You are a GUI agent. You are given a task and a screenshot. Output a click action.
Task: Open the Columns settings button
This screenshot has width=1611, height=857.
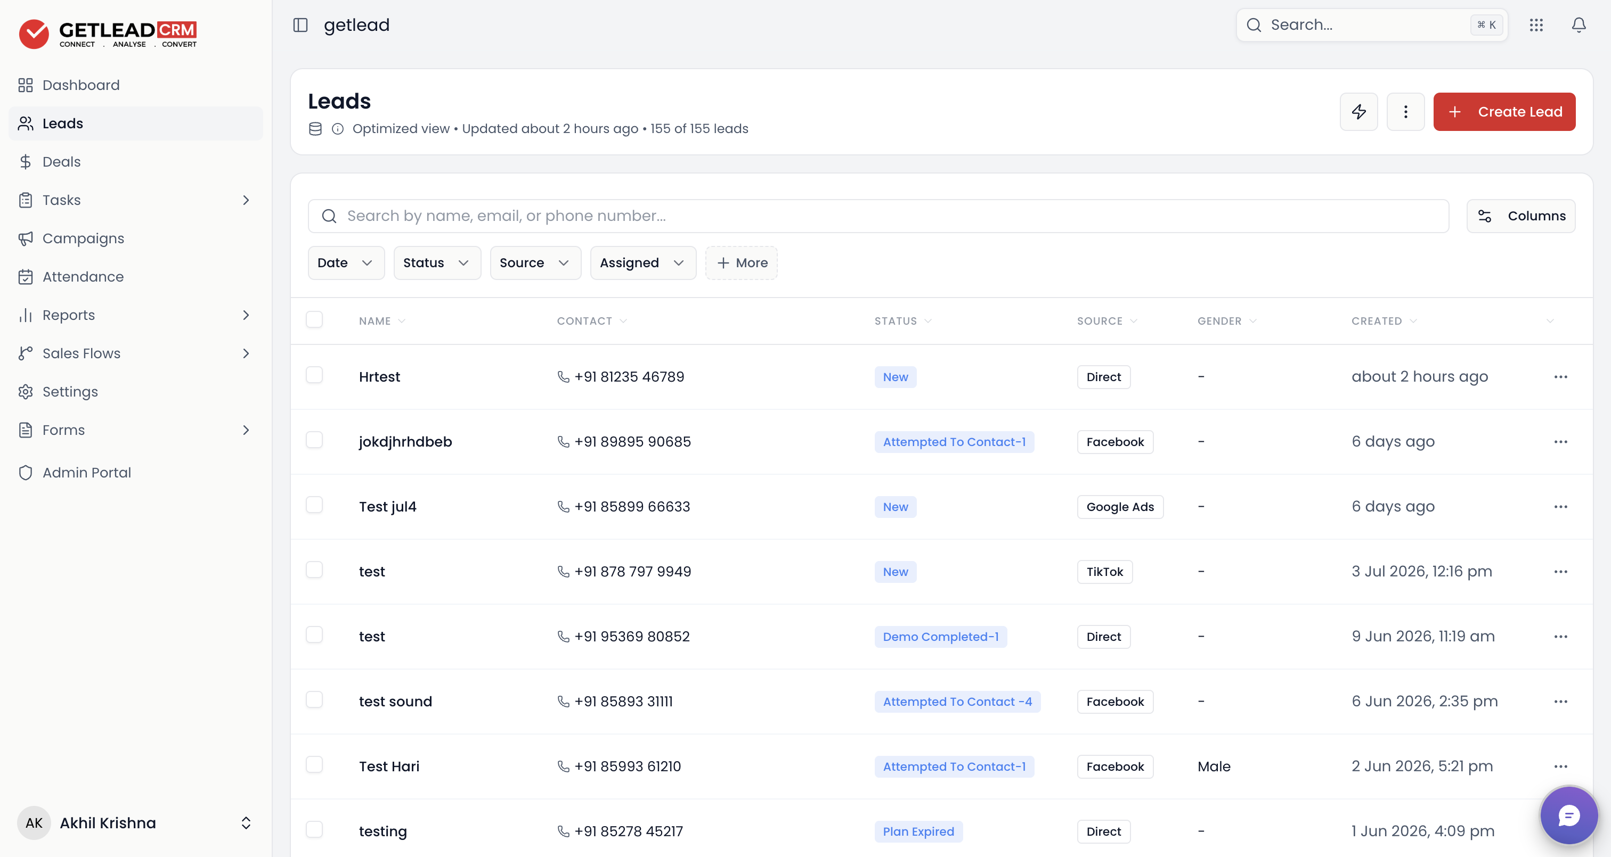pos(1520,216)
